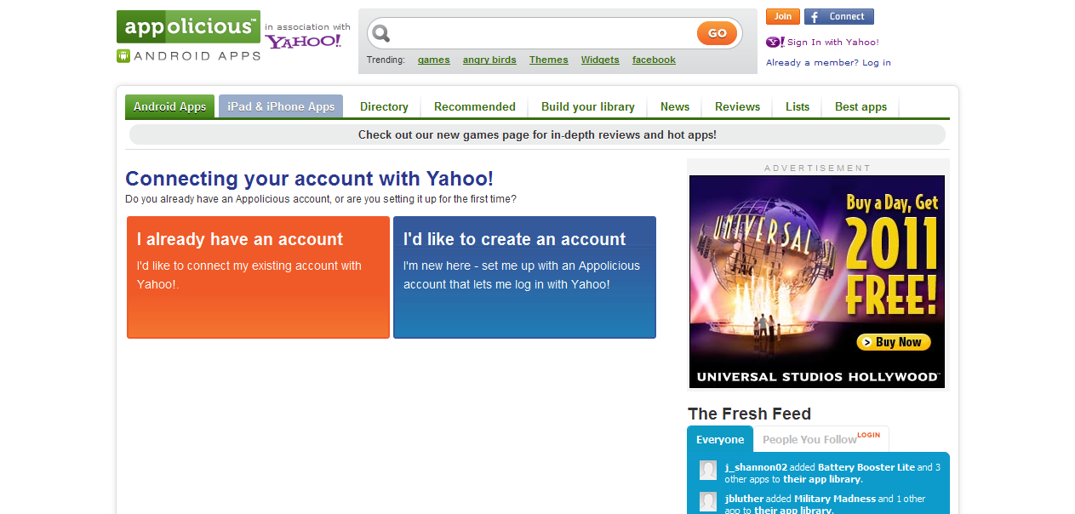Click j_shannon02's avatar in Fresh Feed
This screenshot has height=514, width=1075.
pyautogui.click(x=708, y=471)
